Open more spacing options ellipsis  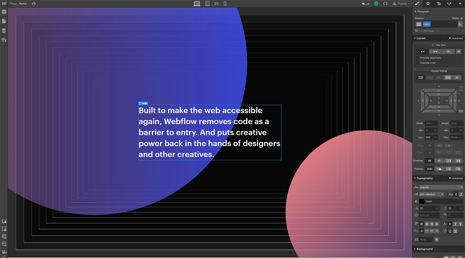[460, 111]
